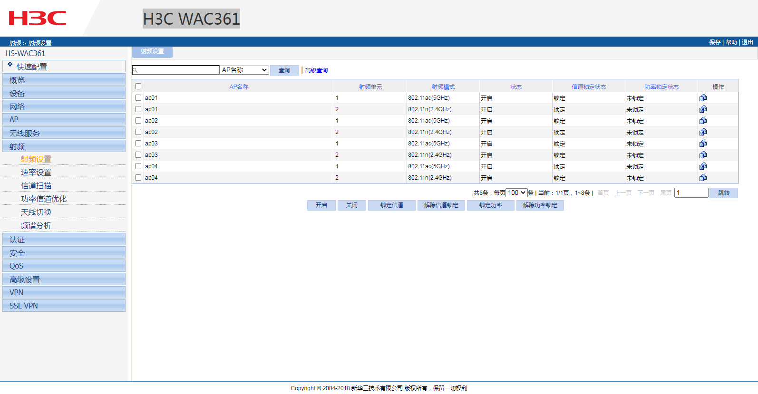This screenshot has height=394, width=758.
Task: Open the 高级查询 advanced search link
Action: coord(316,70)
